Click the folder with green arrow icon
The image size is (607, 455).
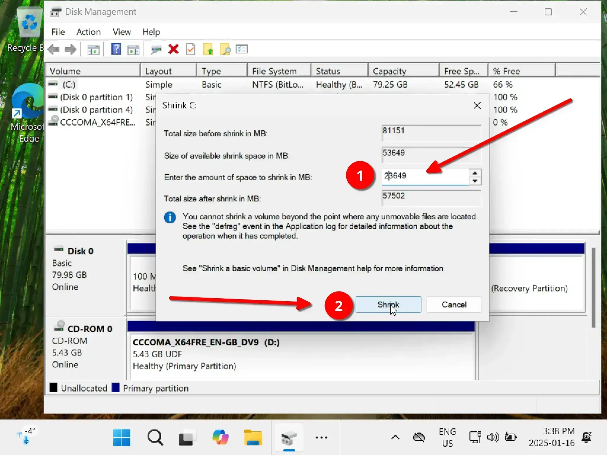pyautogui.click(x=208, y=49)
